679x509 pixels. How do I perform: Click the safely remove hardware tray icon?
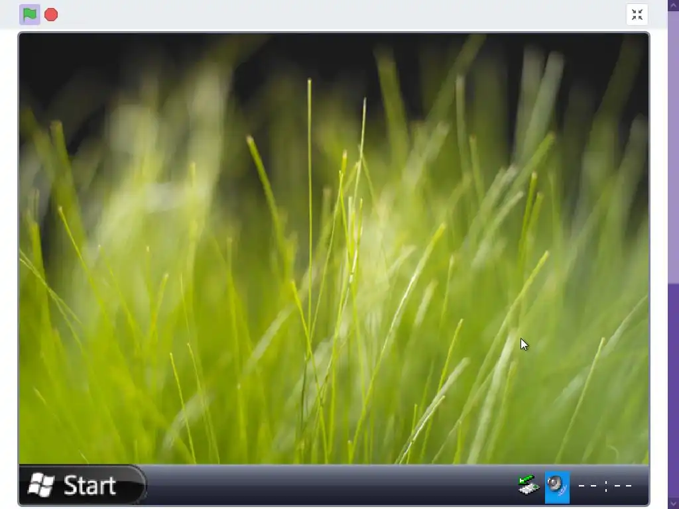click(x=528, y=486)
